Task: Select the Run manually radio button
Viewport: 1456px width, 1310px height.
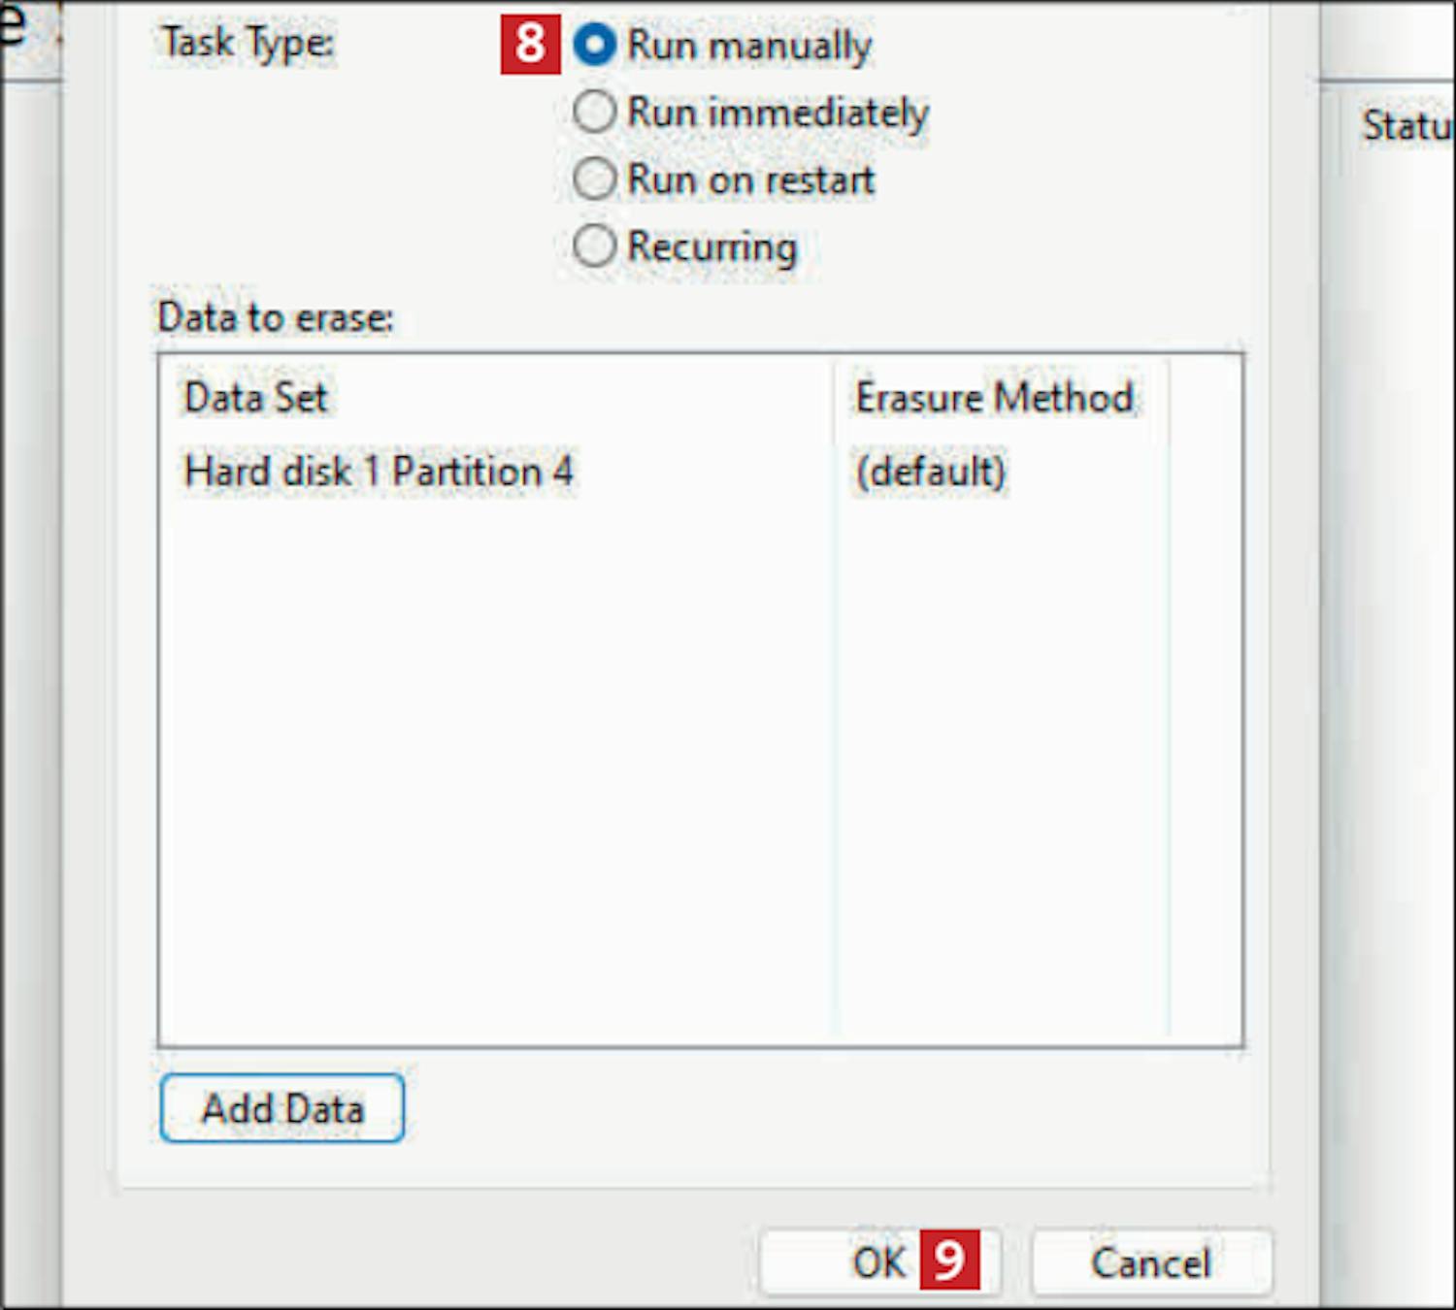Action: 595,45
